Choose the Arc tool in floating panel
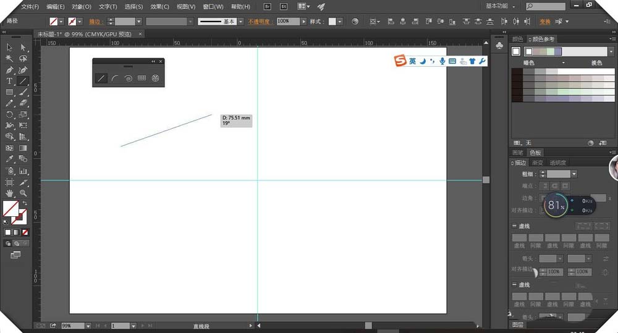The image size is (618, 333). [115, 78]
